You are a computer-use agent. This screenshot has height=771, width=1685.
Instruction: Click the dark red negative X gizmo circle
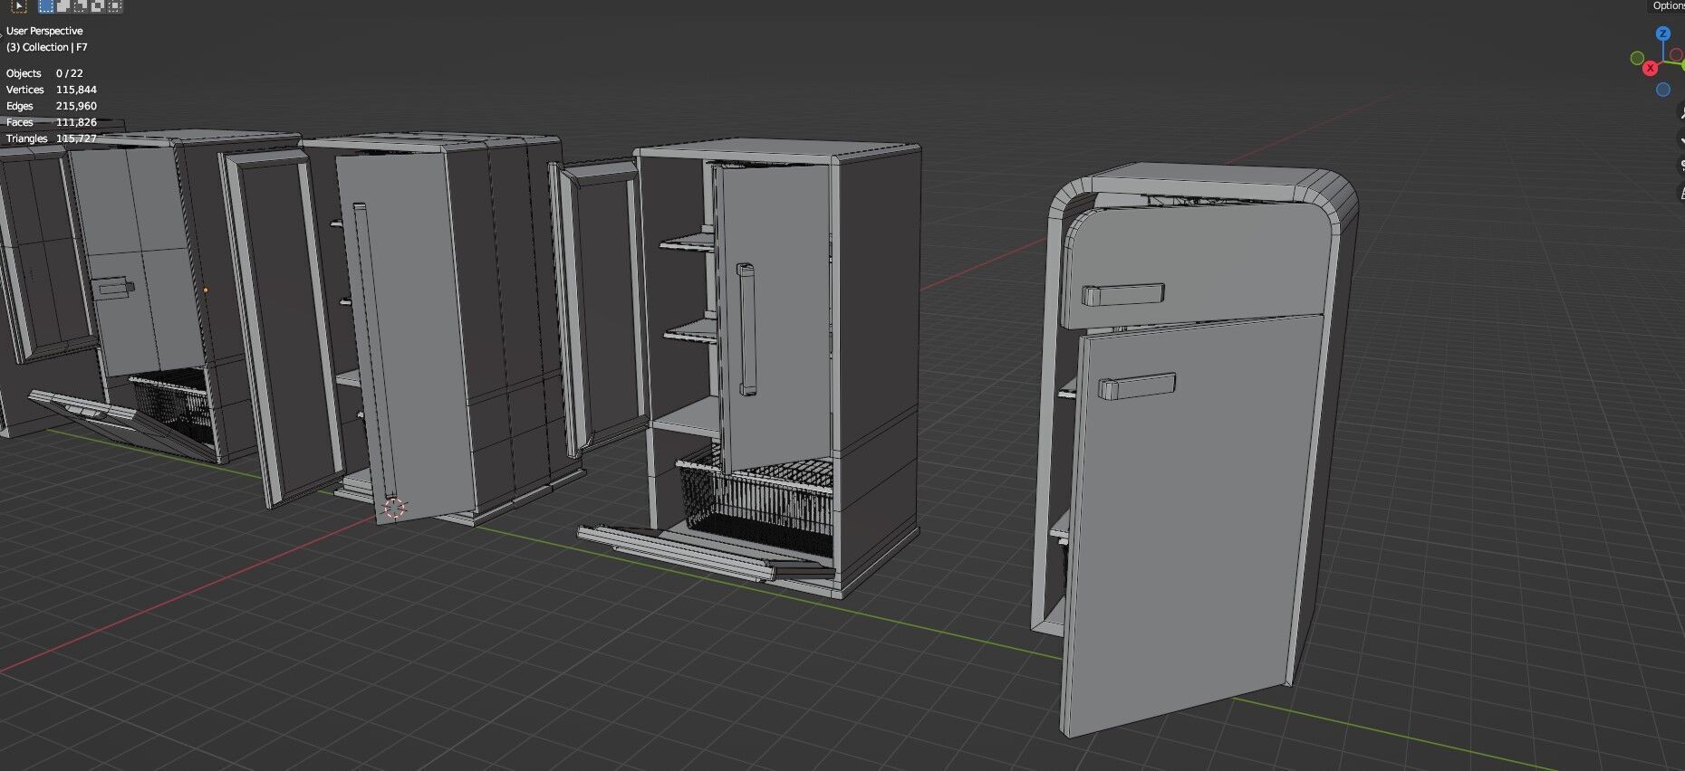click(1677, 55)
